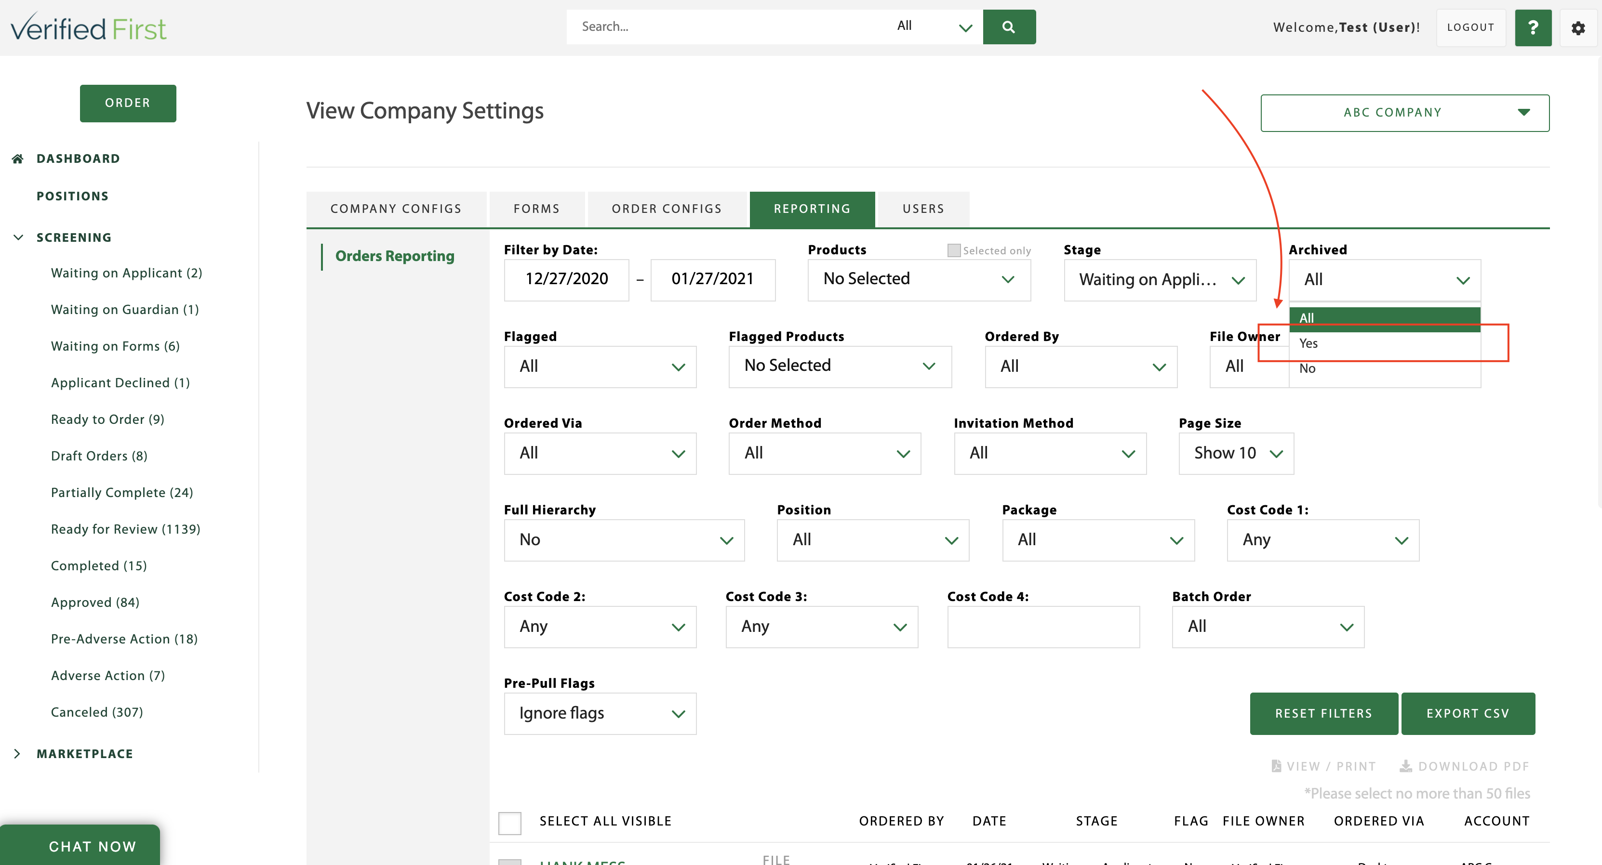Switch to the Order Configs tab

pyautogui.click(x=667, y=209)
